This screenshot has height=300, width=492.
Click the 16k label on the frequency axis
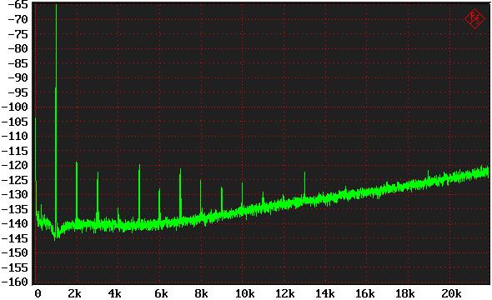[365, 293]
